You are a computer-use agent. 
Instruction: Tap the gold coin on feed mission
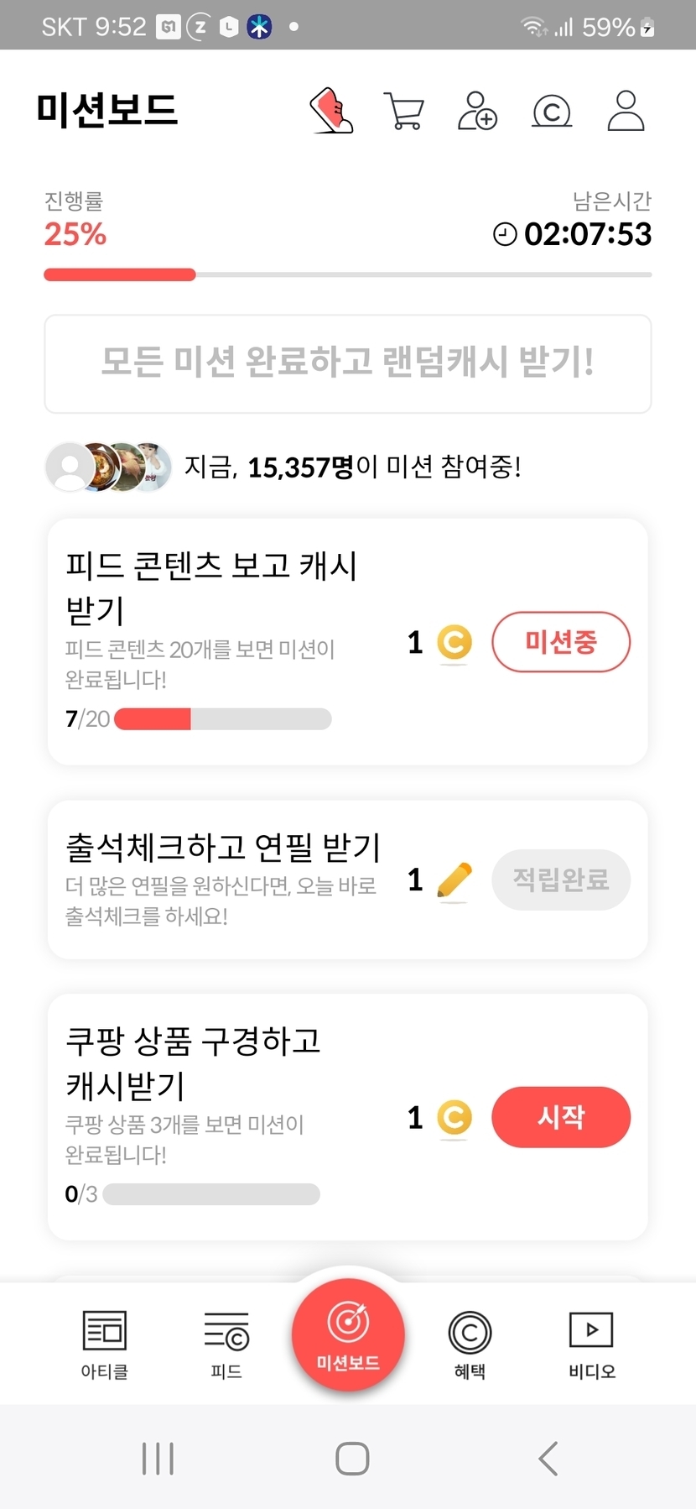tap(454, 643)
